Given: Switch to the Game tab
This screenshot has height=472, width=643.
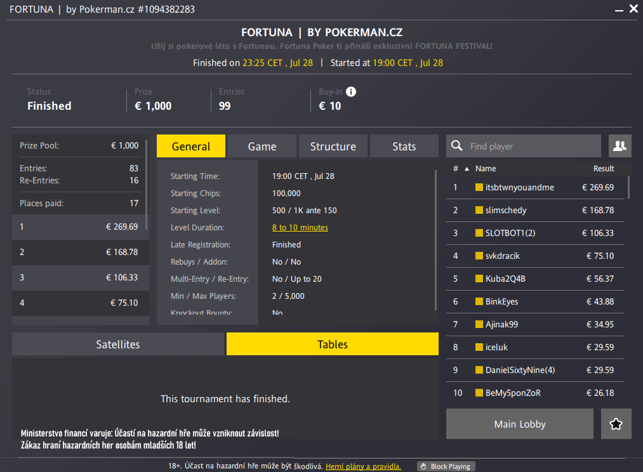Looking at the screenshot, I should 262,147.
